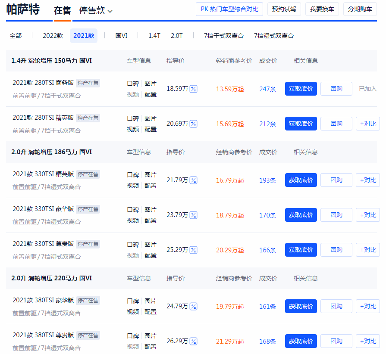Open 2021款 330TSI 精英版 model page
The width and height of the screenshot is (386, 354).
coord(43,174)
